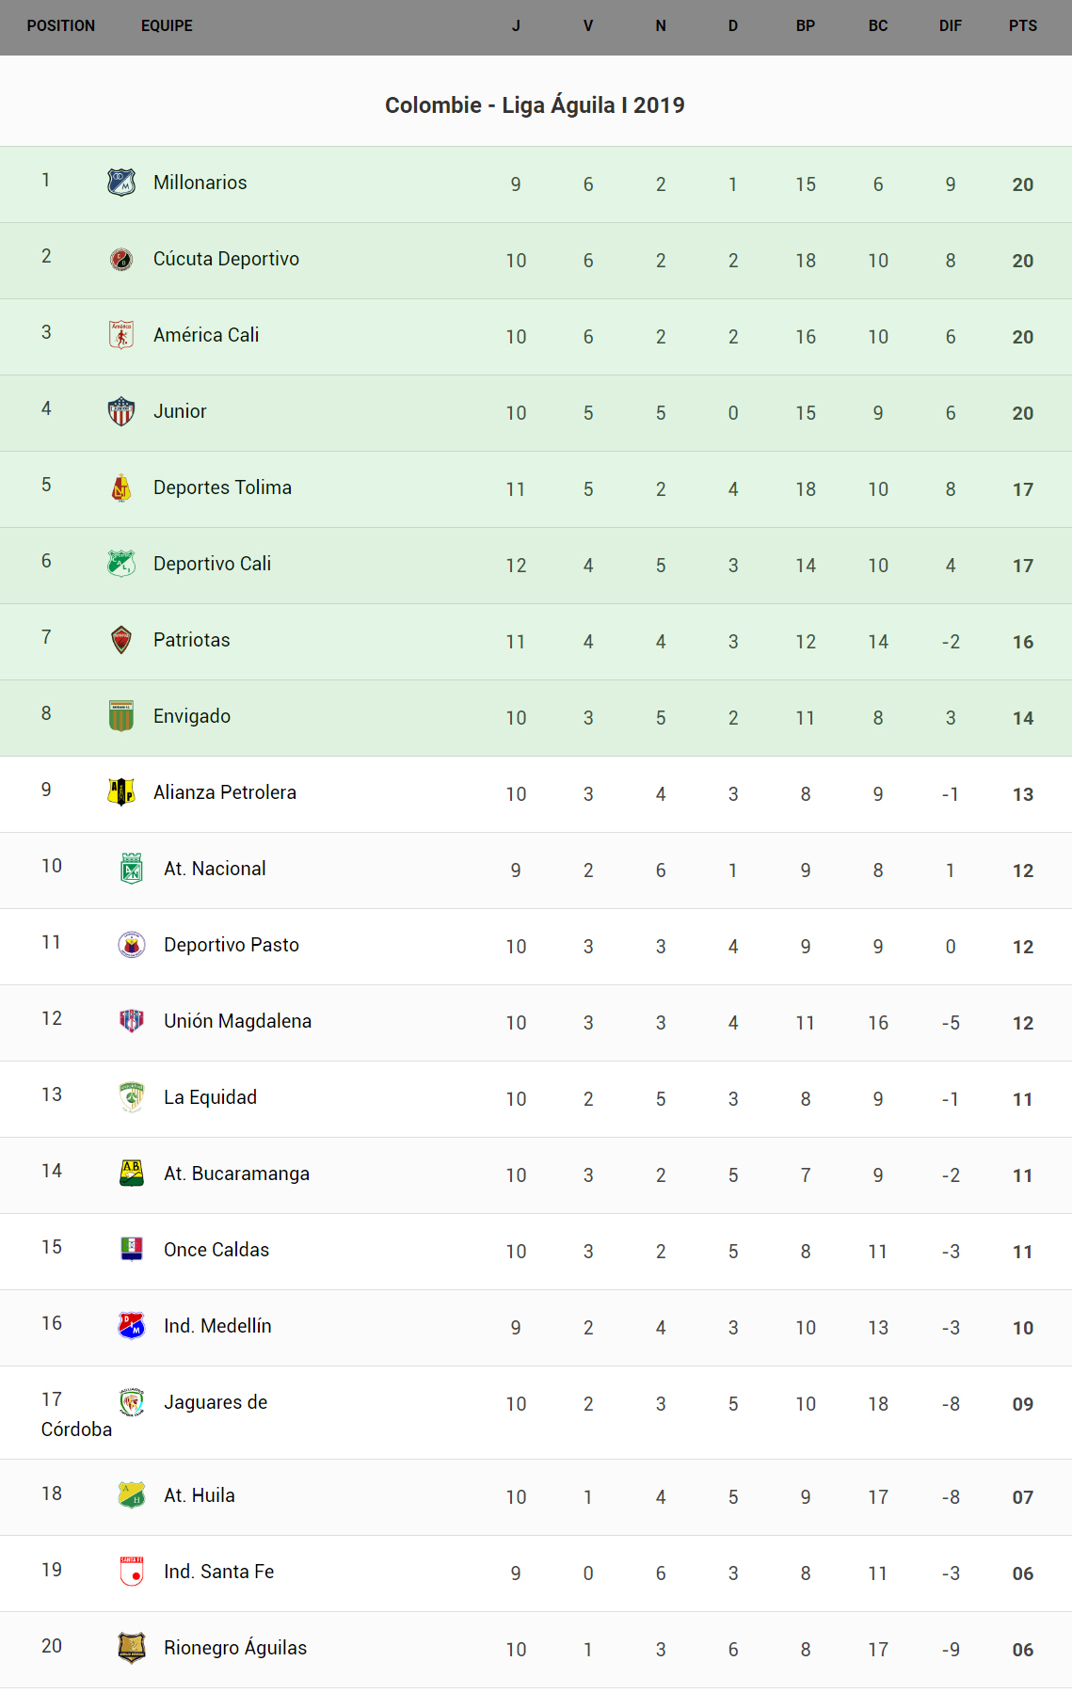1072x1693 pixels.
Task: Click the Rionegro Águilas crest icon
Action: click(x=132, y=1648)
